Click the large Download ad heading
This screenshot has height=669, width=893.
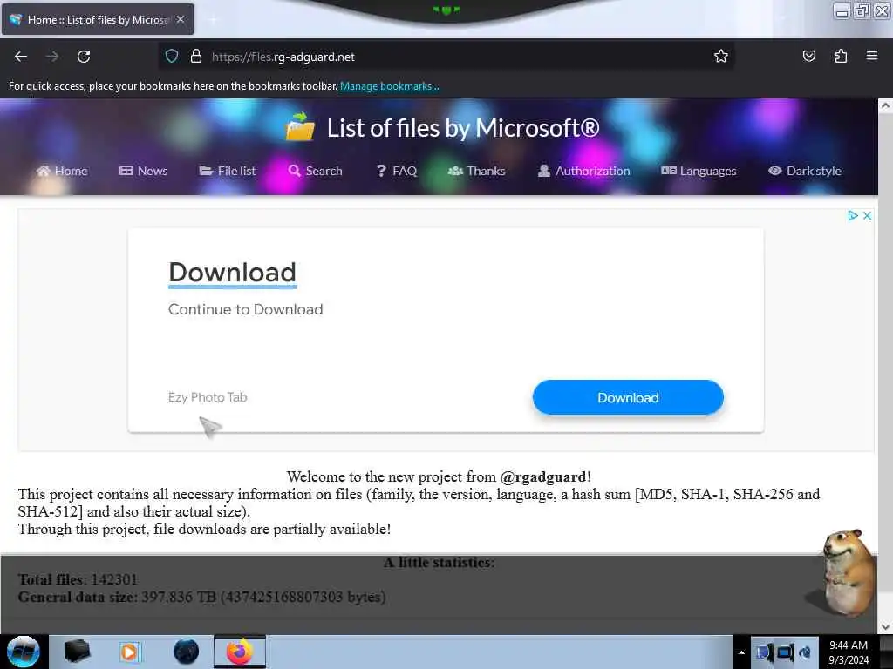pos(232,273)
